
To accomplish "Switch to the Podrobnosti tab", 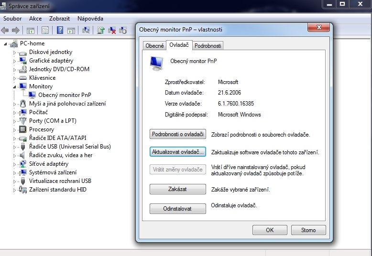I will (208, 46).
